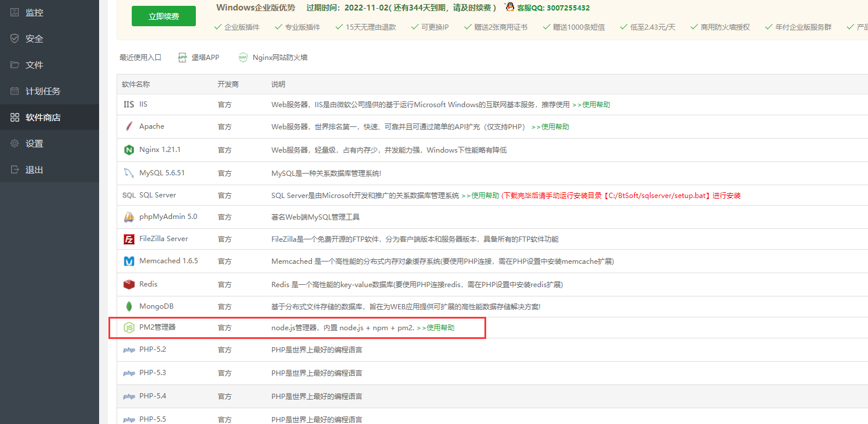
Task: Click the 计划任务 calendar icon
Action: click(15, 91)
